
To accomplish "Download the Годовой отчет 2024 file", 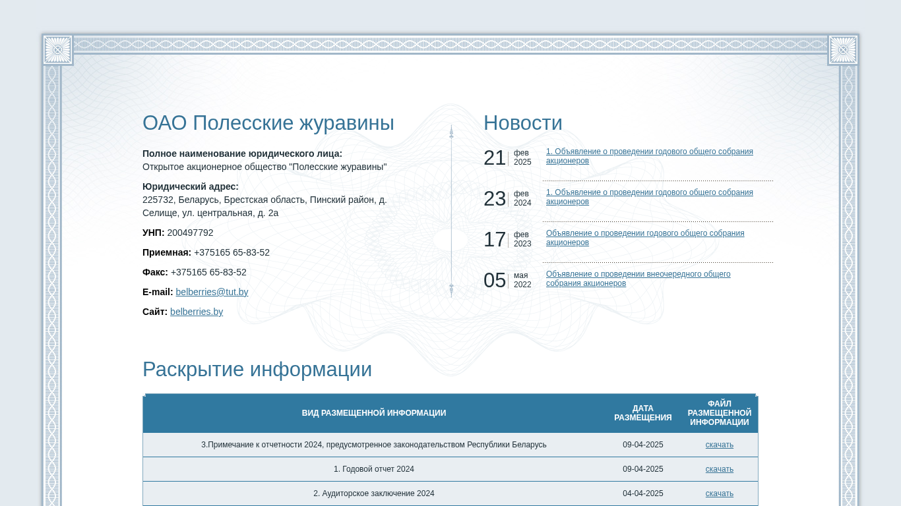I will tap(719, 469).
